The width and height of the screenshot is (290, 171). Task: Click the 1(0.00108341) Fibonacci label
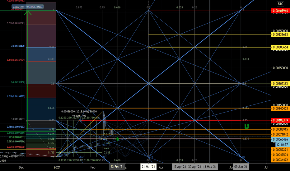coord(18,119)
